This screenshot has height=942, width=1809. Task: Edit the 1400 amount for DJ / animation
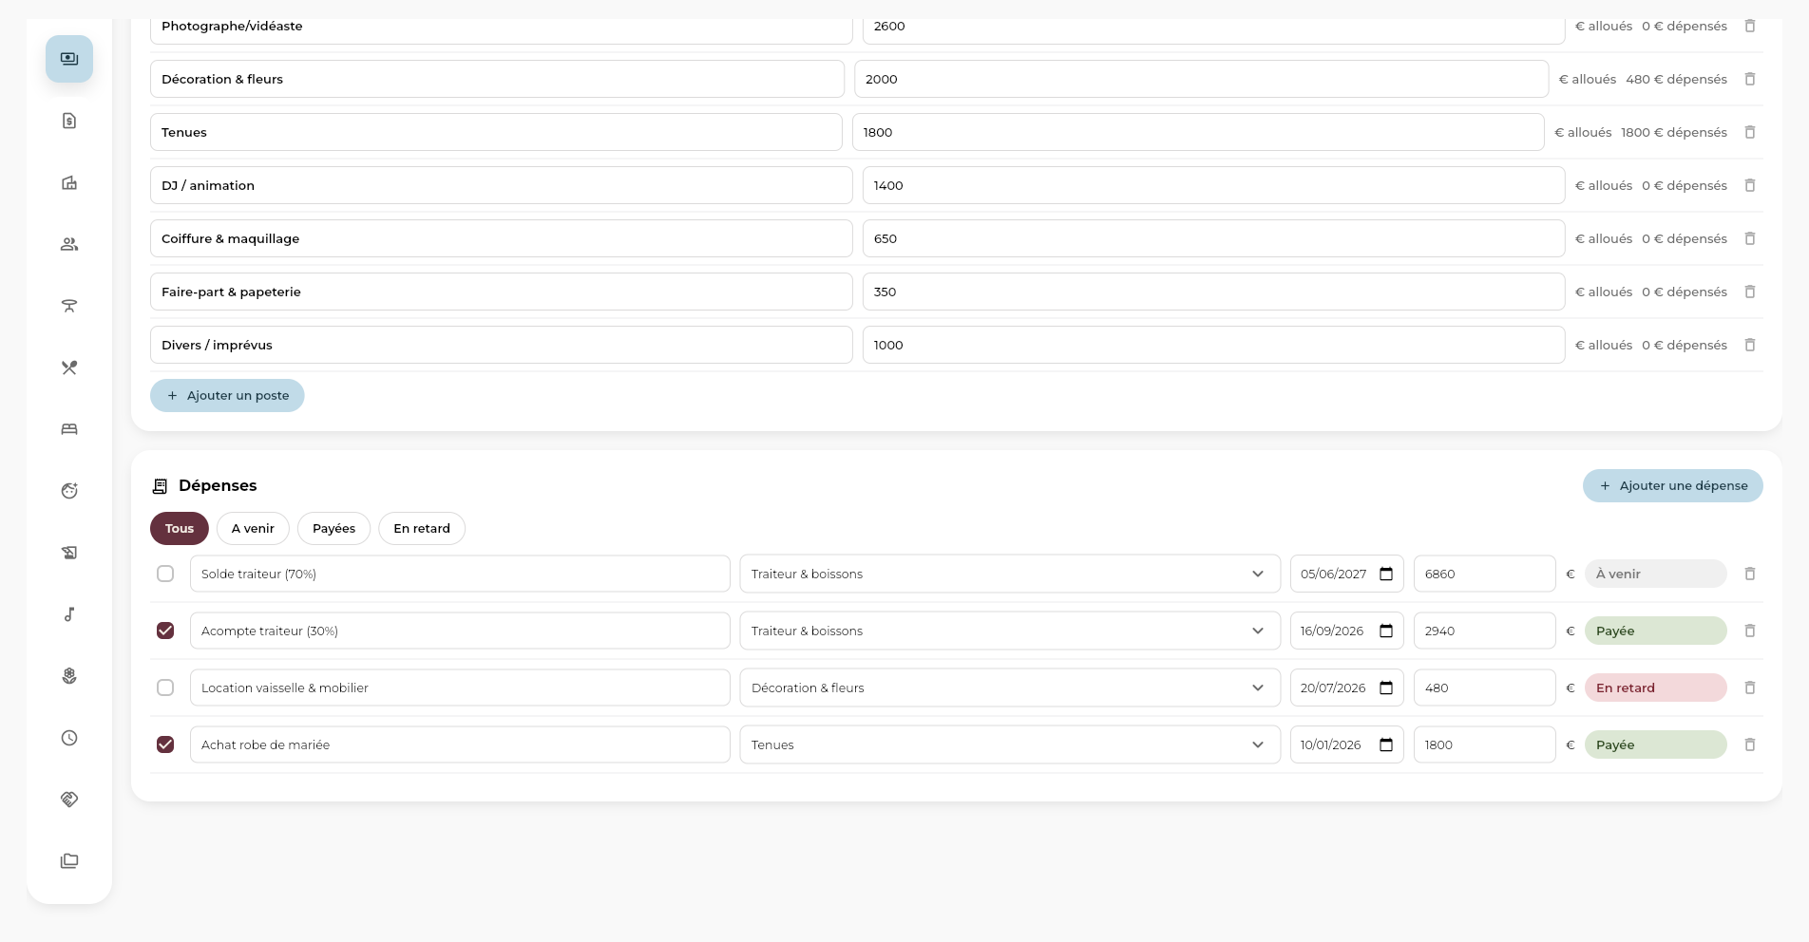[x=1214, y=185]
